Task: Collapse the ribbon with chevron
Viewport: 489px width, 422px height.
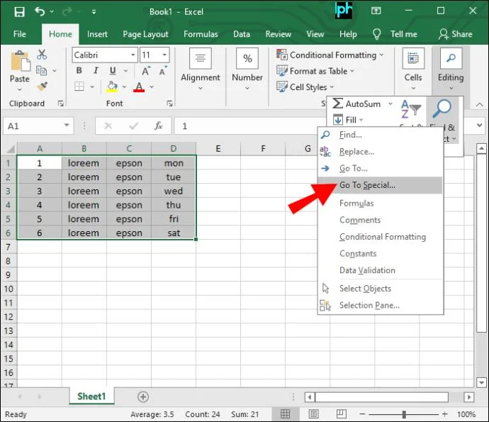Action: click(x=479, y=105)
